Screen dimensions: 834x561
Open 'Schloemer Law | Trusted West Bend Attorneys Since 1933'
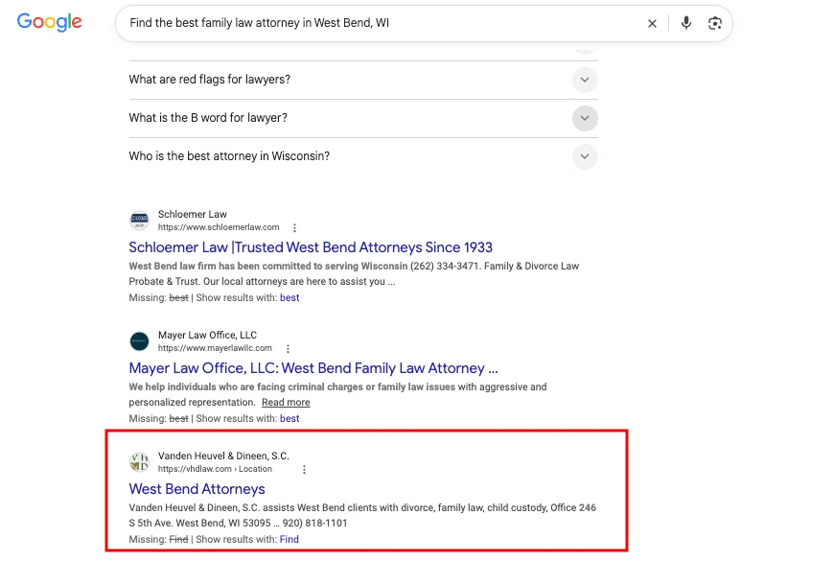(x=311, y=247)
